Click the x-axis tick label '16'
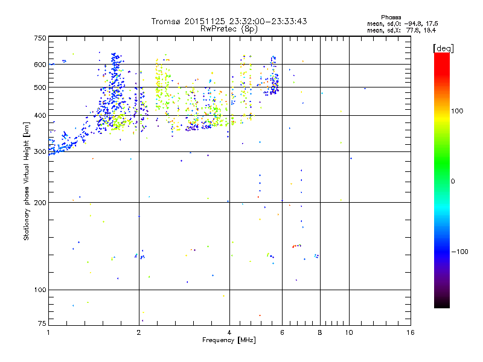This screenshot has width=483, height=362. [x=411, y=332]
